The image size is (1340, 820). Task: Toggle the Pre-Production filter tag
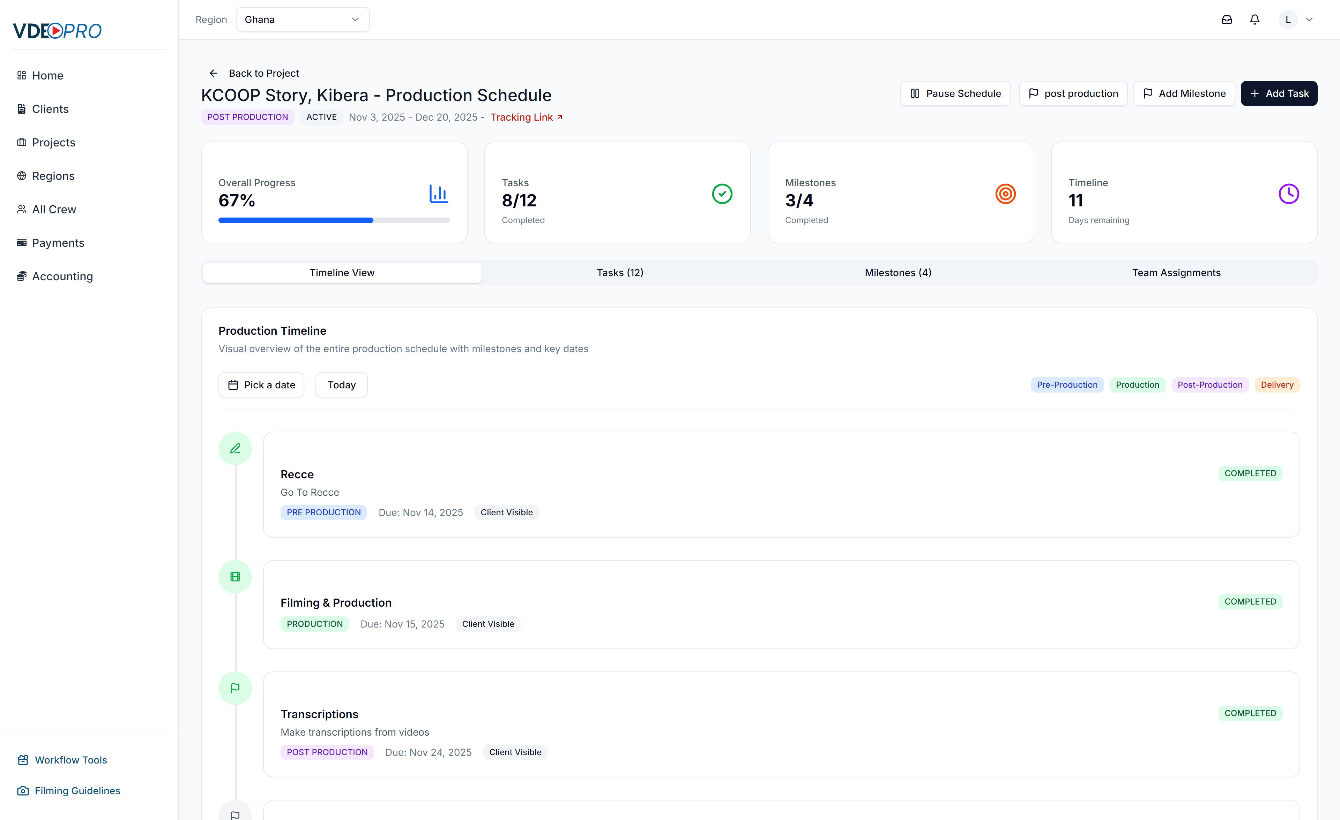click(1066, 385)
